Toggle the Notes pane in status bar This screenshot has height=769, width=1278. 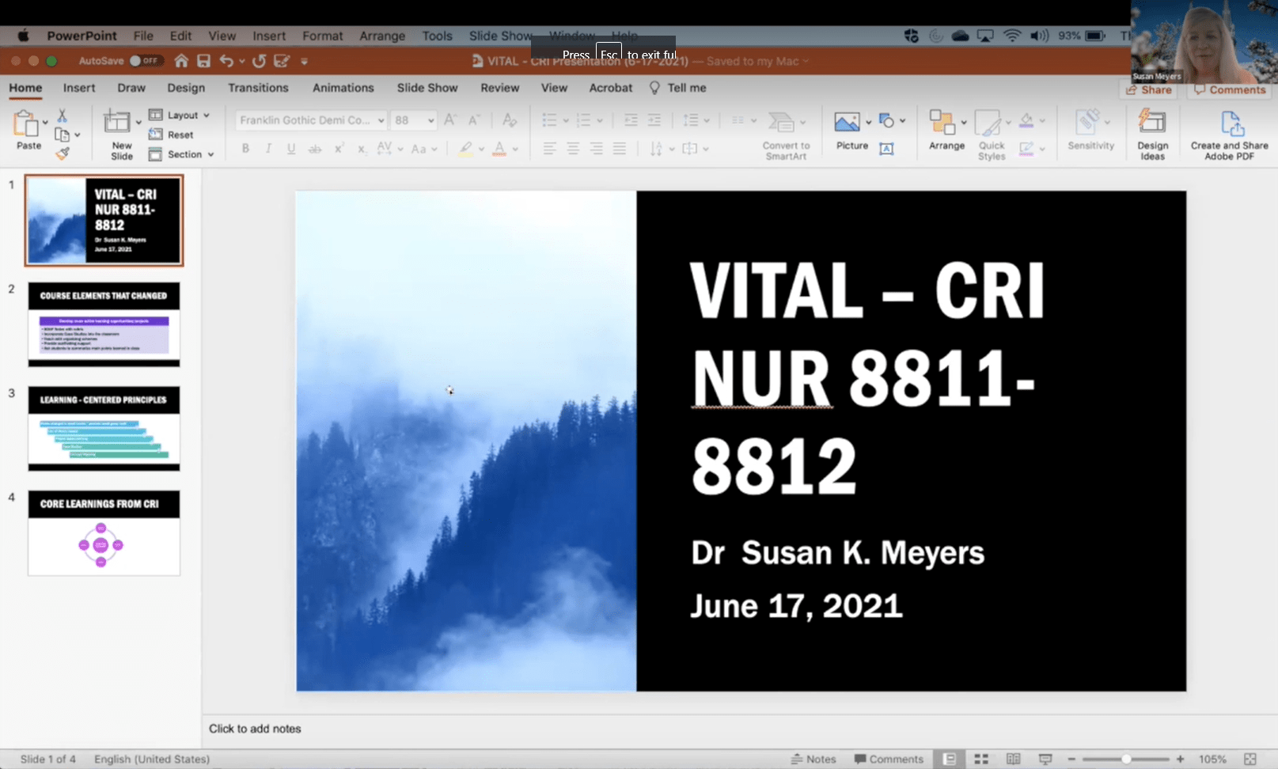(x=813, y=759)
